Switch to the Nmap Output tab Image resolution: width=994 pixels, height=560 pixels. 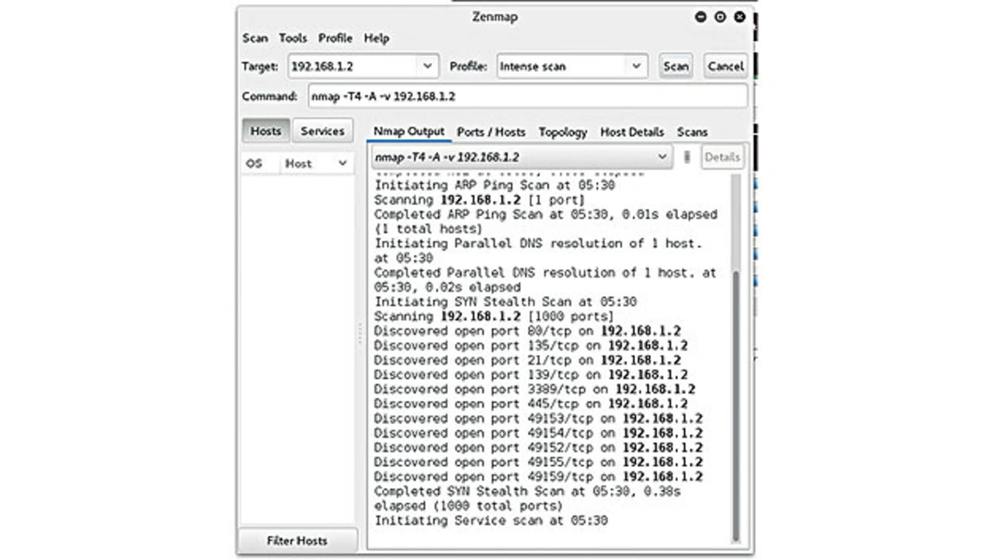click(408, 131)
